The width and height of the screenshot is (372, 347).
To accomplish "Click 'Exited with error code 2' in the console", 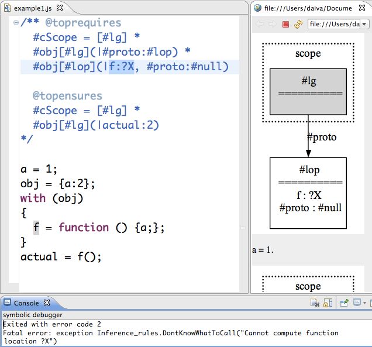I will click(52, 324).
